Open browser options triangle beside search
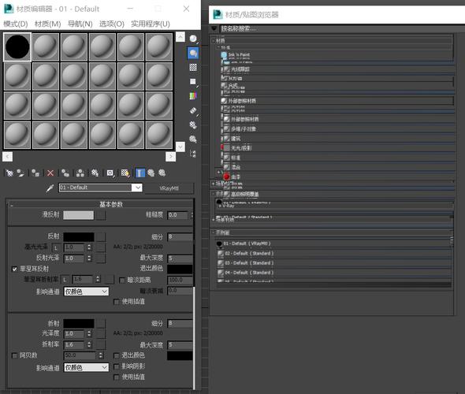465x394 pixels. coord(214,28)
